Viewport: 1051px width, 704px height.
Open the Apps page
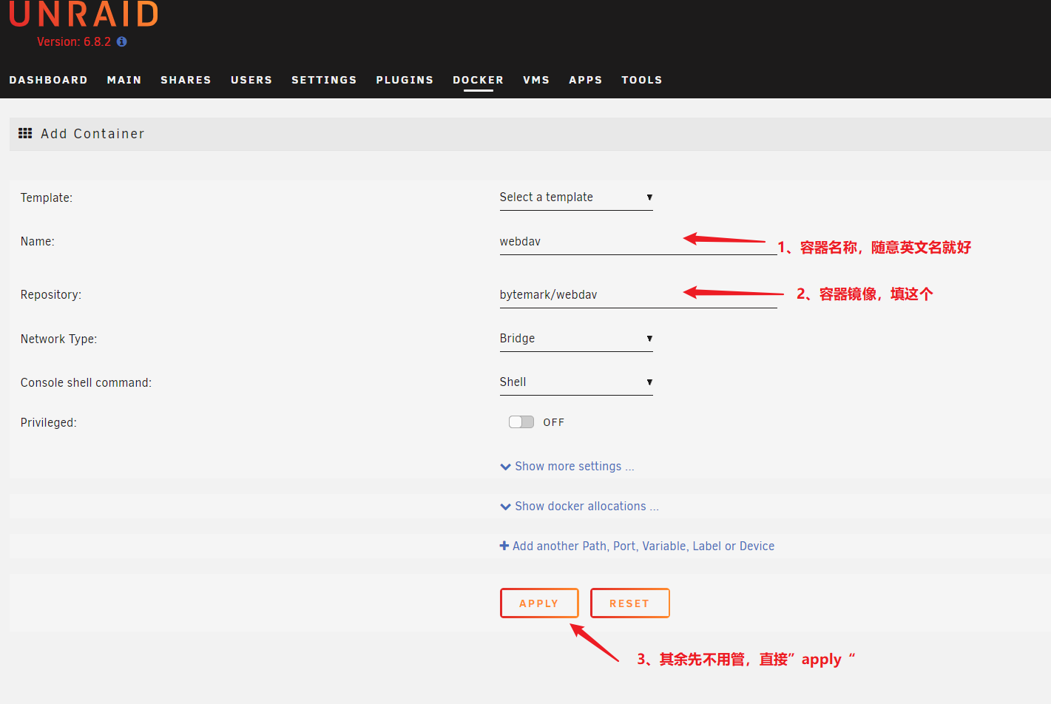[x=586, y=80]
